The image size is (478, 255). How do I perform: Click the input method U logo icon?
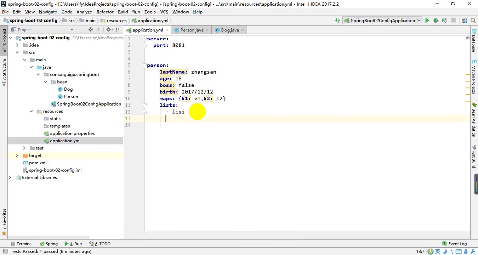[x=431, y=251]
